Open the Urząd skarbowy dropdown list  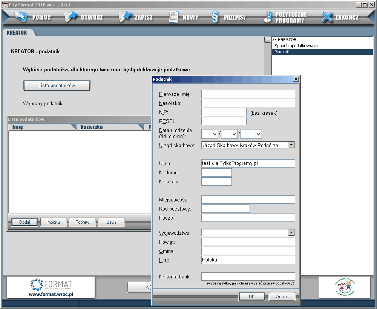[x=291, y=145]
